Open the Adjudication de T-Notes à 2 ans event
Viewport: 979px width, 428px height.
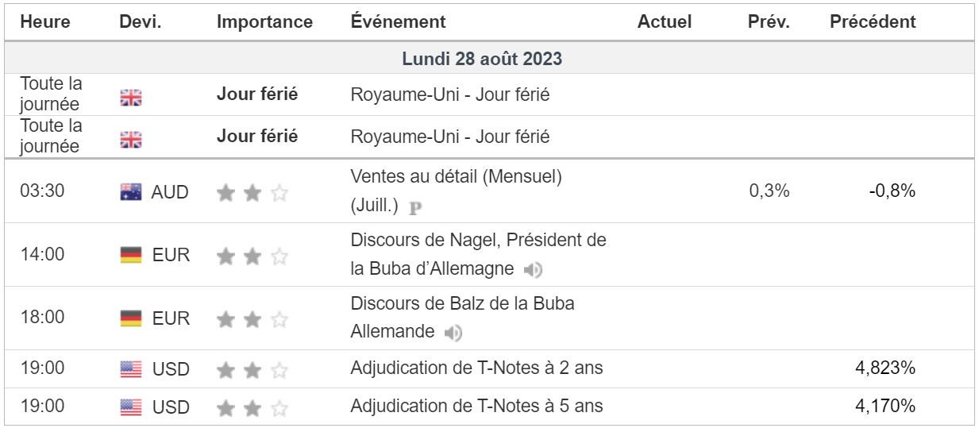coord(476,368)
